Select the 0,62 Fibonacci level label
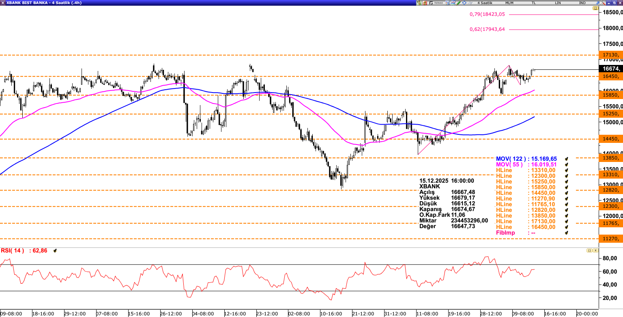 point(487,29)
